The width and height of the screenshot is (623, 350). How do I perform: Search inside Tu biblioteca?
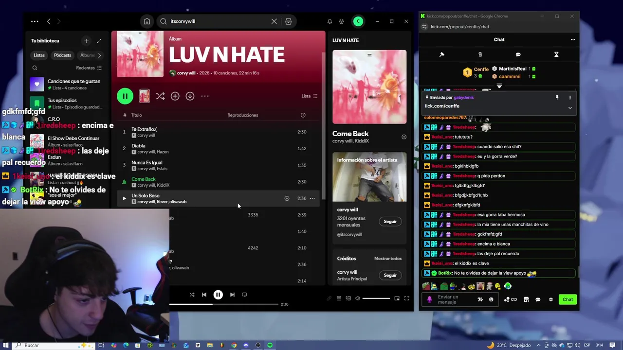pos(35,68)
